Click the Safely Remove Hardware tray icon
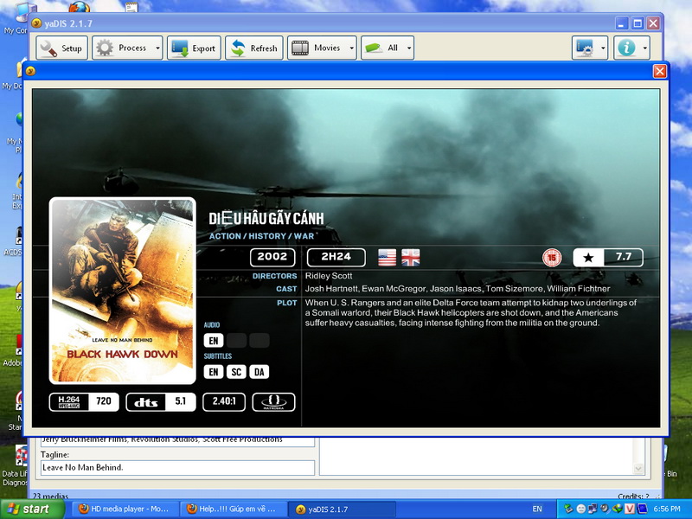Viewport: 692px width, 519px height. (568, 509)
